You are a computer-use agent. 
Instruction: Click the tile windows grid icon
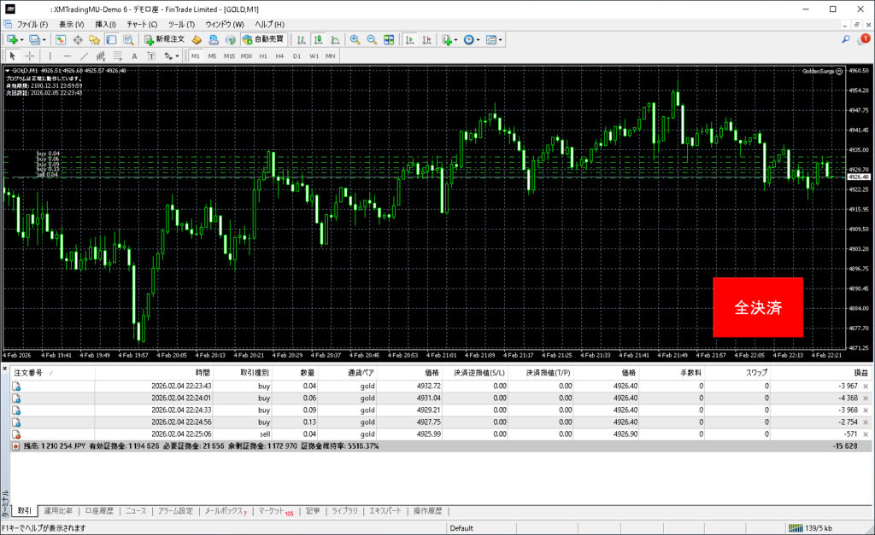tap(389, 40)
